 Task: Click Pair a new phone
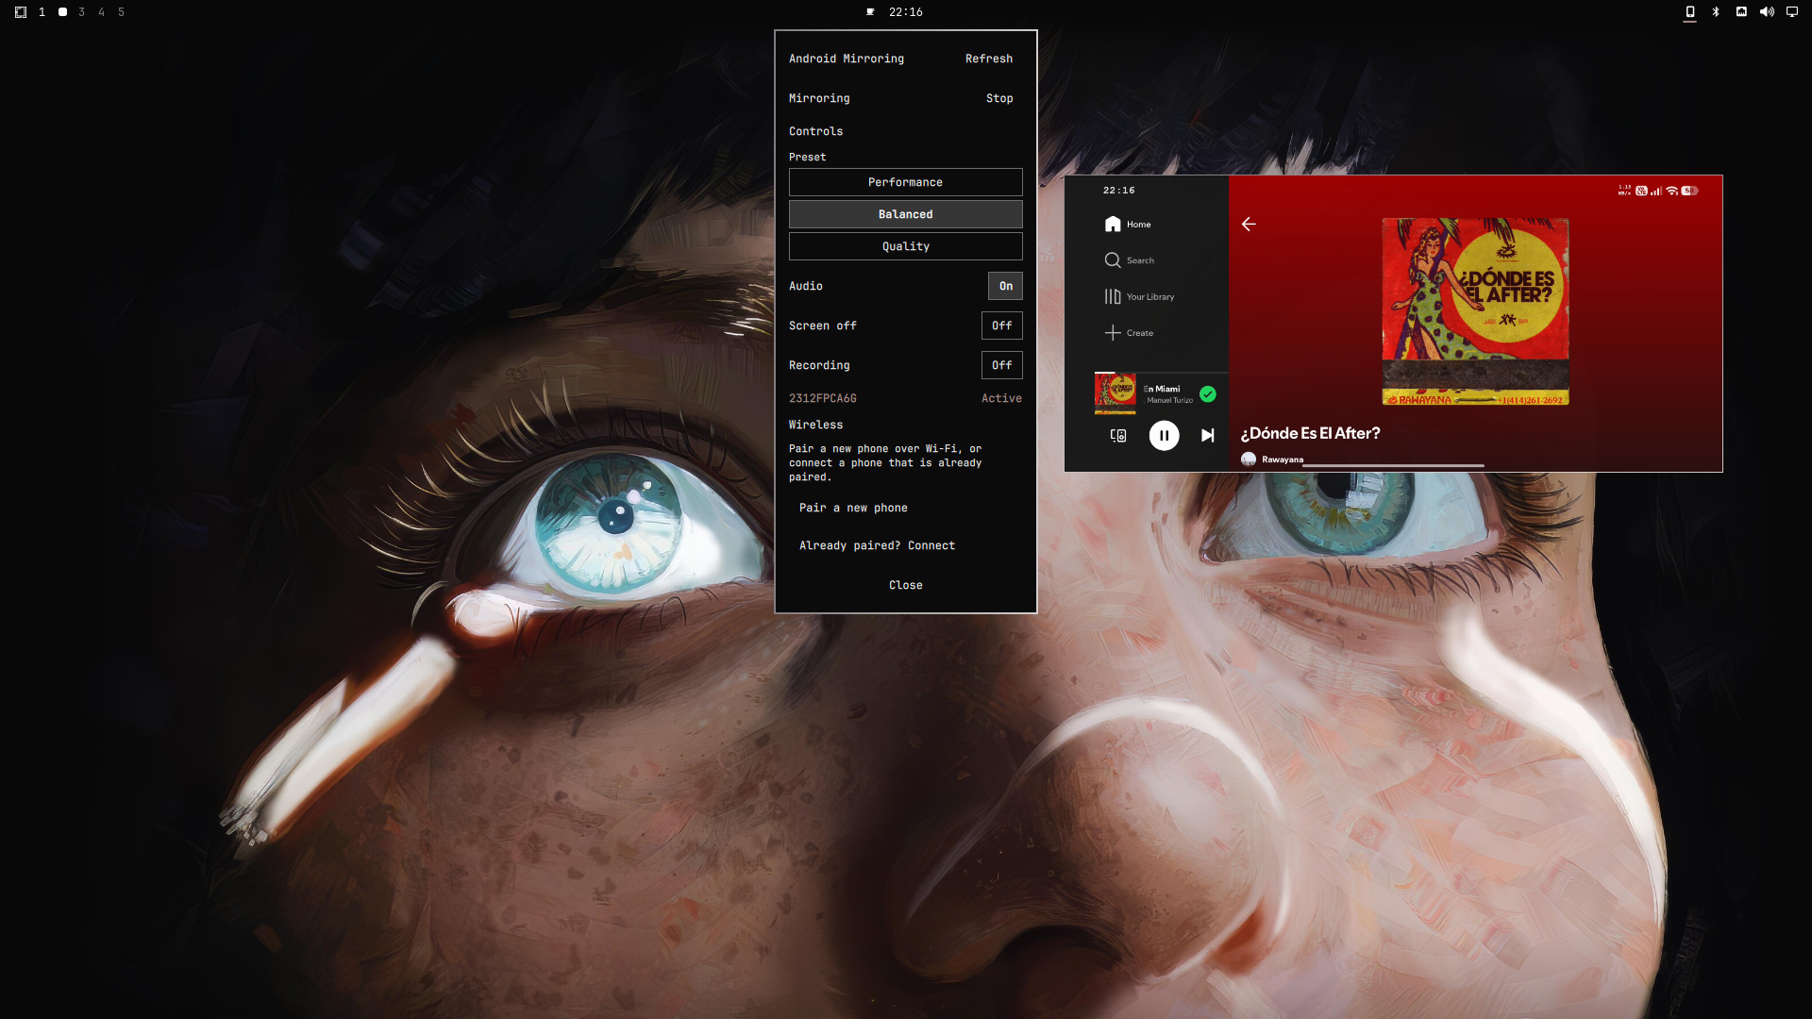coord(853,508)
